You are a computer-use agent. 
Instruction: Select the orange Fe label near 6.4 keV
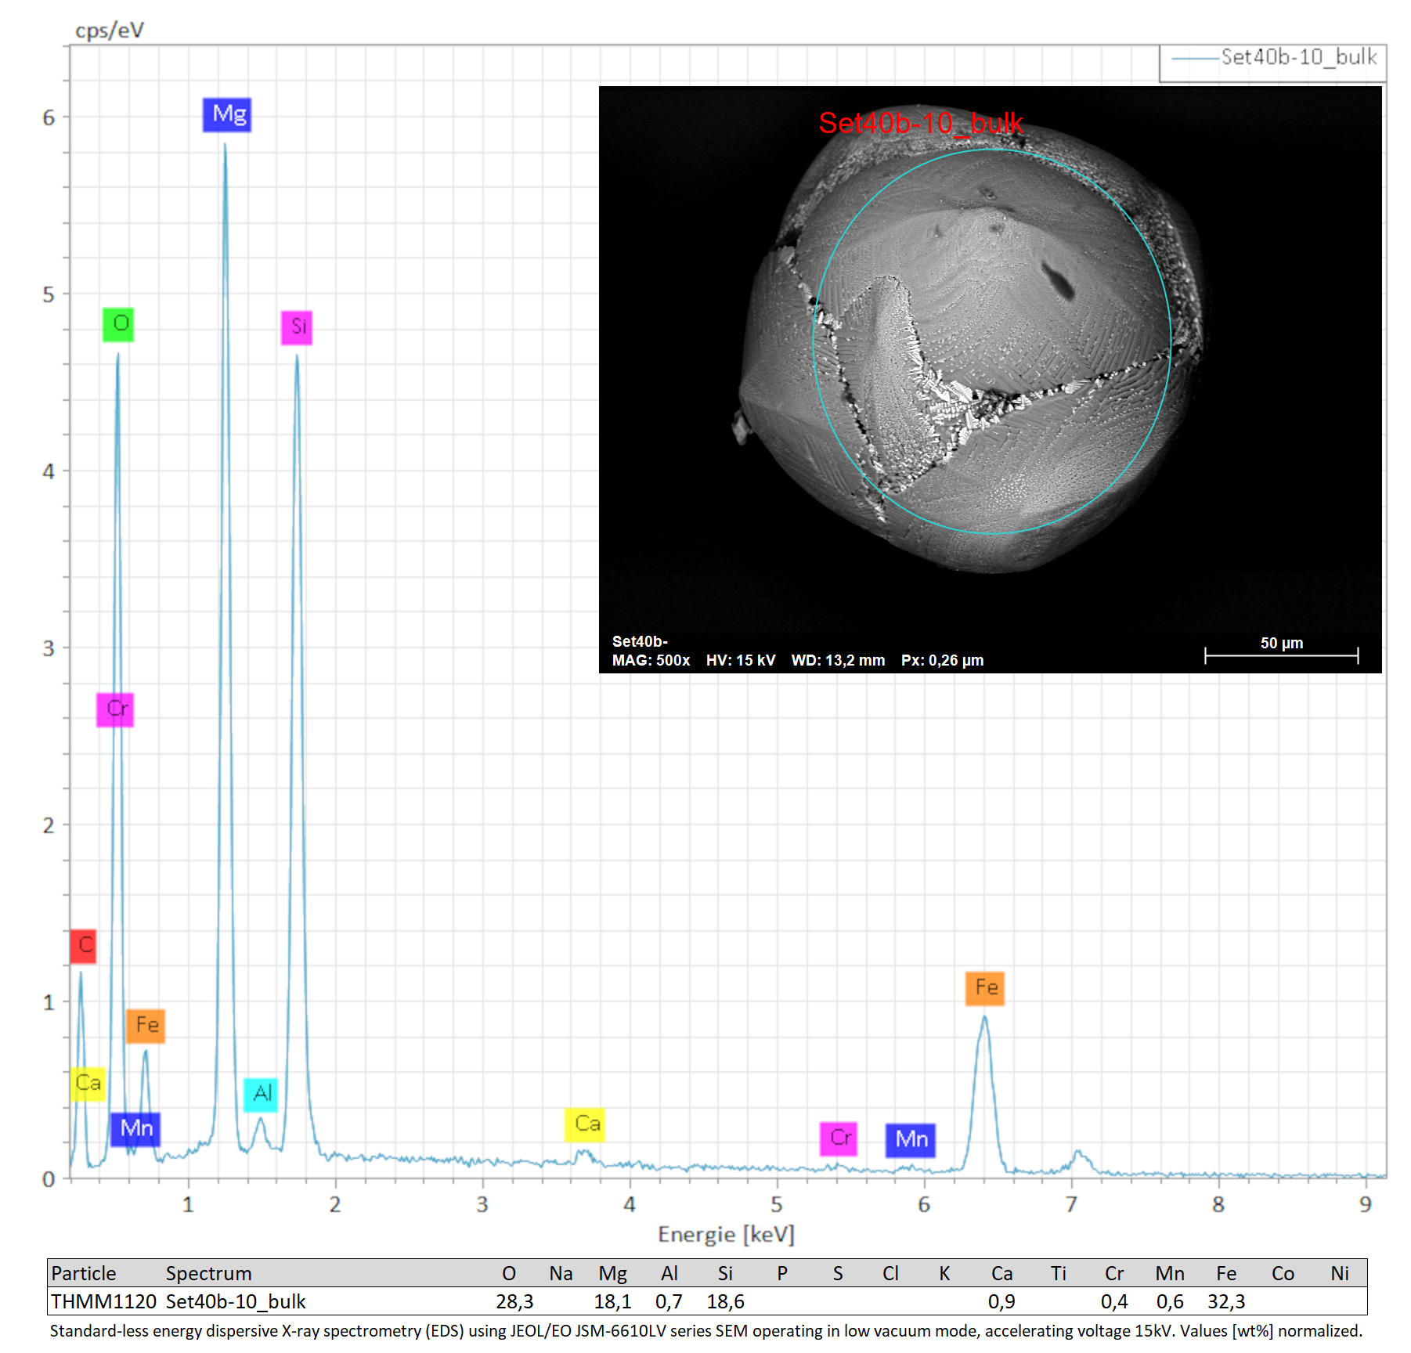click(x=985, y=989)
